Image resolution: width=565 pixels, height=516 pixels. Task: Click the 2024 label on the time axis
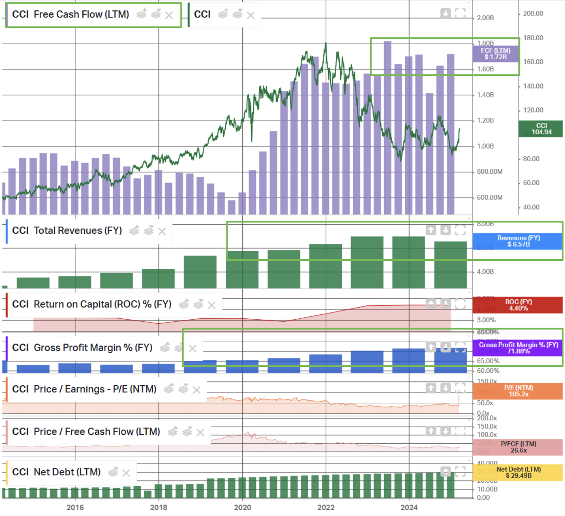pos(409,508)
